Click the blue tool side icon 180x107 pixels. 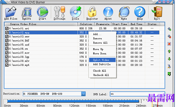pyautogui.click(x=169, y=66)
